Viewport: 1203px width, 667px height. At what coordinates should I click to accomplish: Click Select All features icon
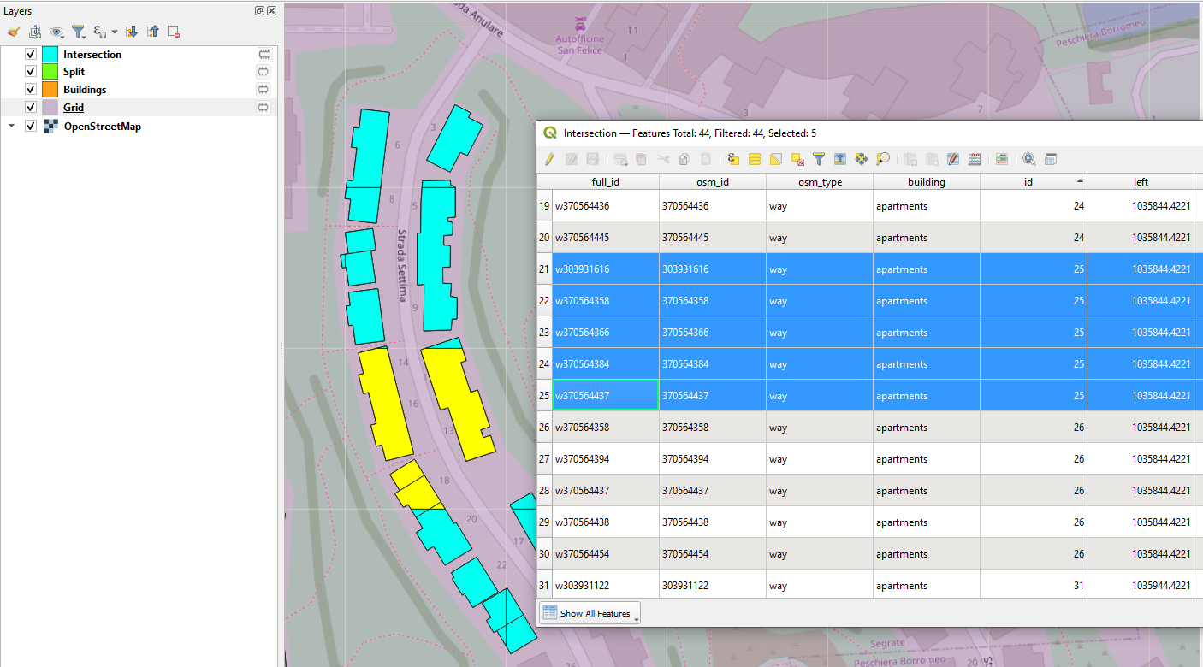click(755, 159)
